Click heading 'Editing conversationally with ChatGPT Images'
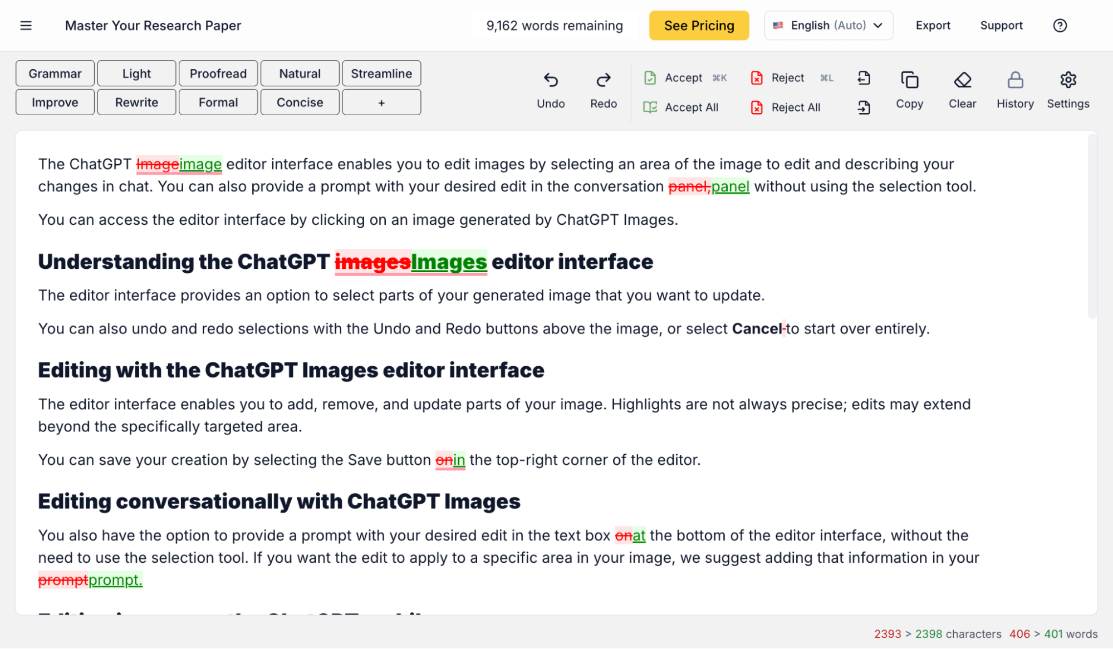The height and width of the screenshot is (649, 1113). 280,501
